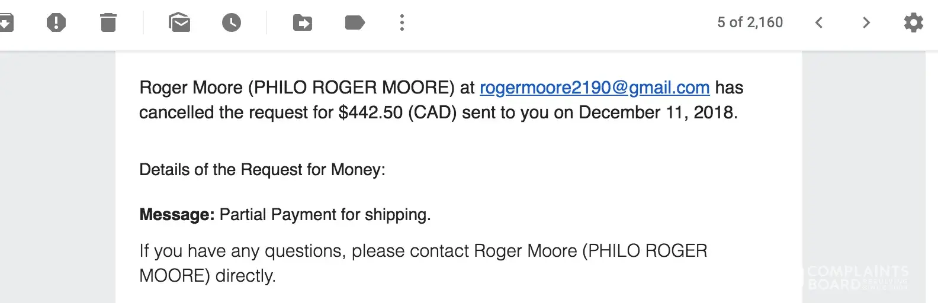Open the three-dot More options menu
The width and height of the screenshot is (938, 303).
(402, 22)
